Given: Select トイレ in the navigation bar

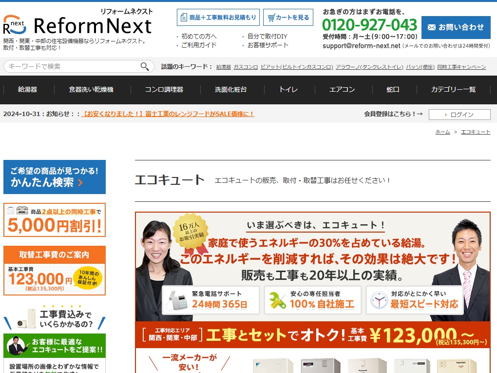Looking at the screenshot, I should (x=288, y=90).
